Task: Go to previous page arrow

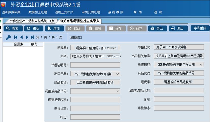Action: click(21, 37)
